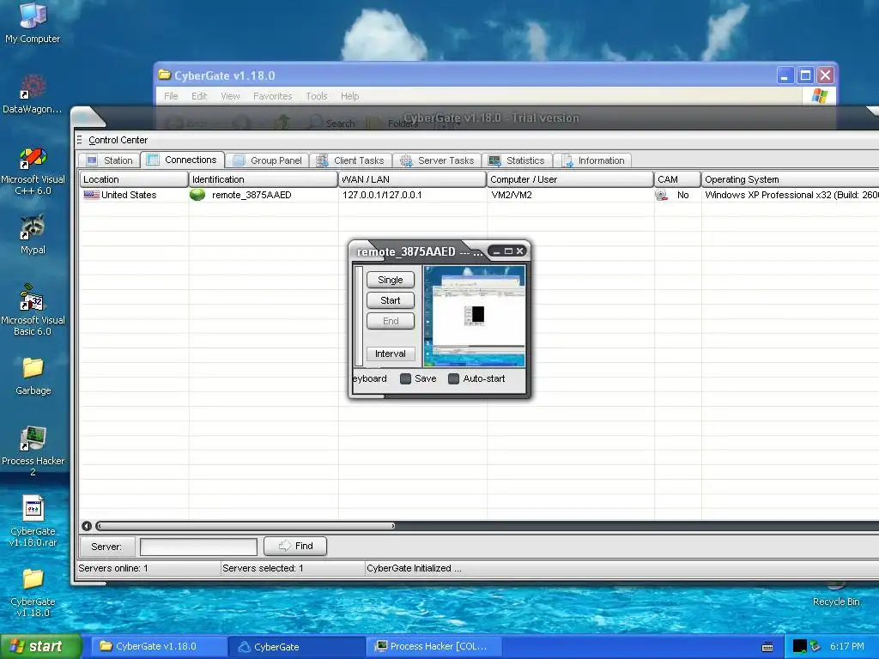Click the black system tray icon
Screen dimensions: 879x659
[799, 646]
